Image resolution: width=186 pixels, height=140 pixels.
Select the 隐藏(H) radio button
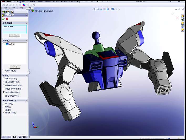click(x=4, y=107)
